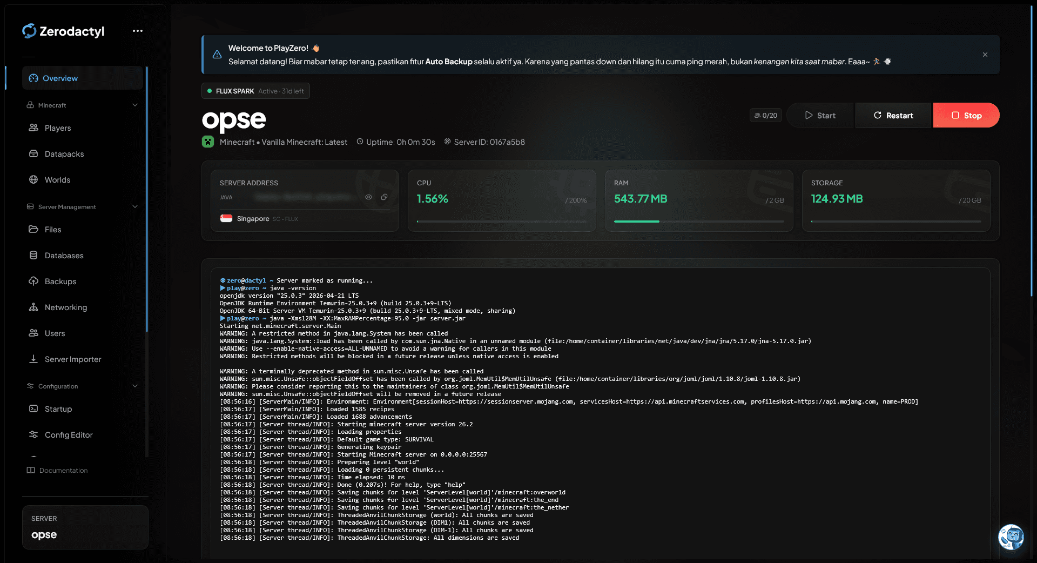Click the Singapore flag icon
The image size is (1037, 563).
click(226, 218)
